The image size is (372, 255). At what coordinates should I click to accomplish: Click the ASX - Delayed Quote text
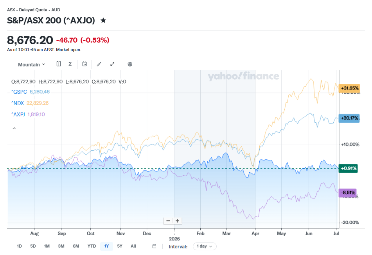click(x=27, y=10)
